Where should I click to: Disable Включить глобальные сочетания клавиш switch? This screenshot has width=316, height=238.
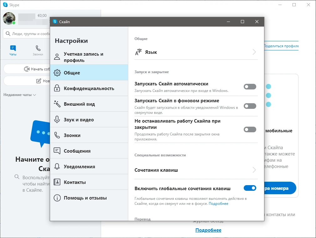pyautogui.click(x=250, y=188)
